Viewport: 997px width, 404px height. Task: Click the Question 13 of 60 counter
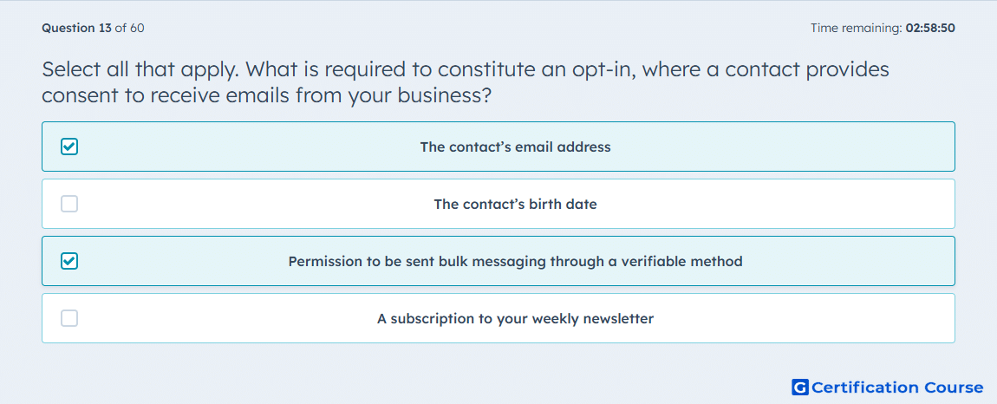[93, 28]
